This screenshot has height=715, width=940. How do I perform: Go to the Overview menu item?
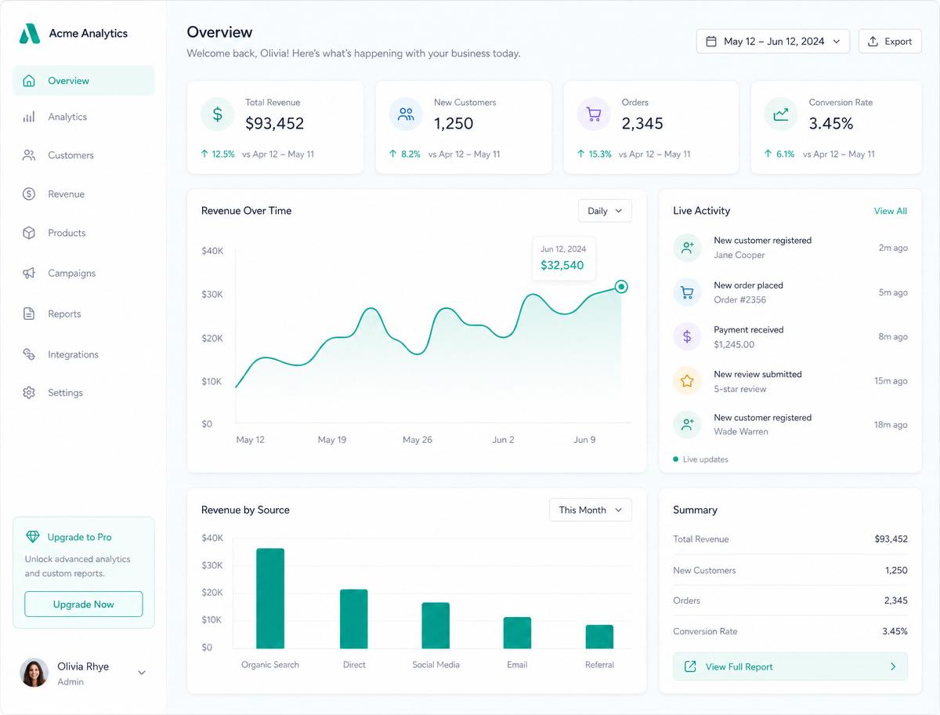tap(84, 81)
